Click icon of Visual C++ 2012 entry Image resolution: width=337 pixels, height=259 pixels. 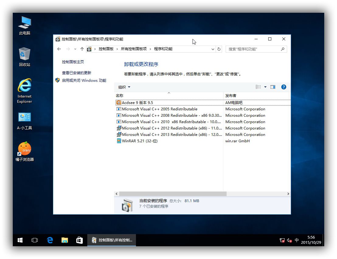pyautogui.click(x=119, y=128)
